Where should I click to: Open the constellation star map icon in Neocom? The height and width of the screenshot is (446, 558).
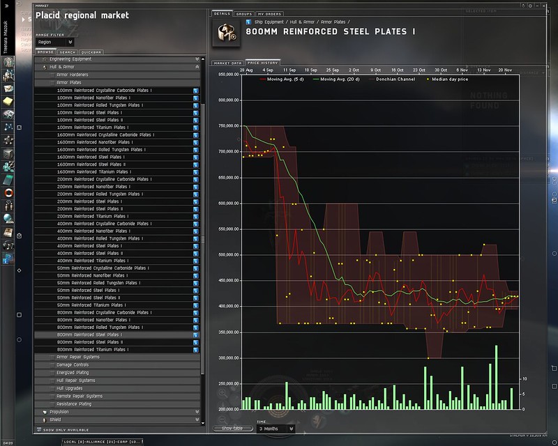(8, 128)
